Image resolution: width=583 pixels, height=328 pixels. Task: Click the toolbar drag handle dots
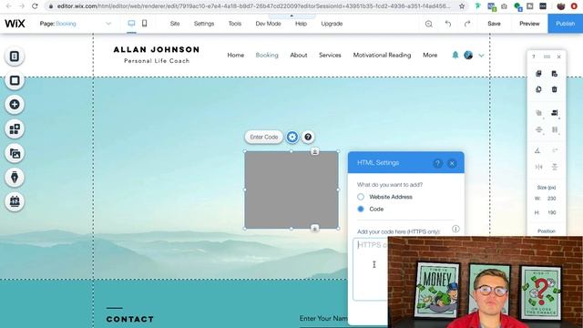coord(547,56)
